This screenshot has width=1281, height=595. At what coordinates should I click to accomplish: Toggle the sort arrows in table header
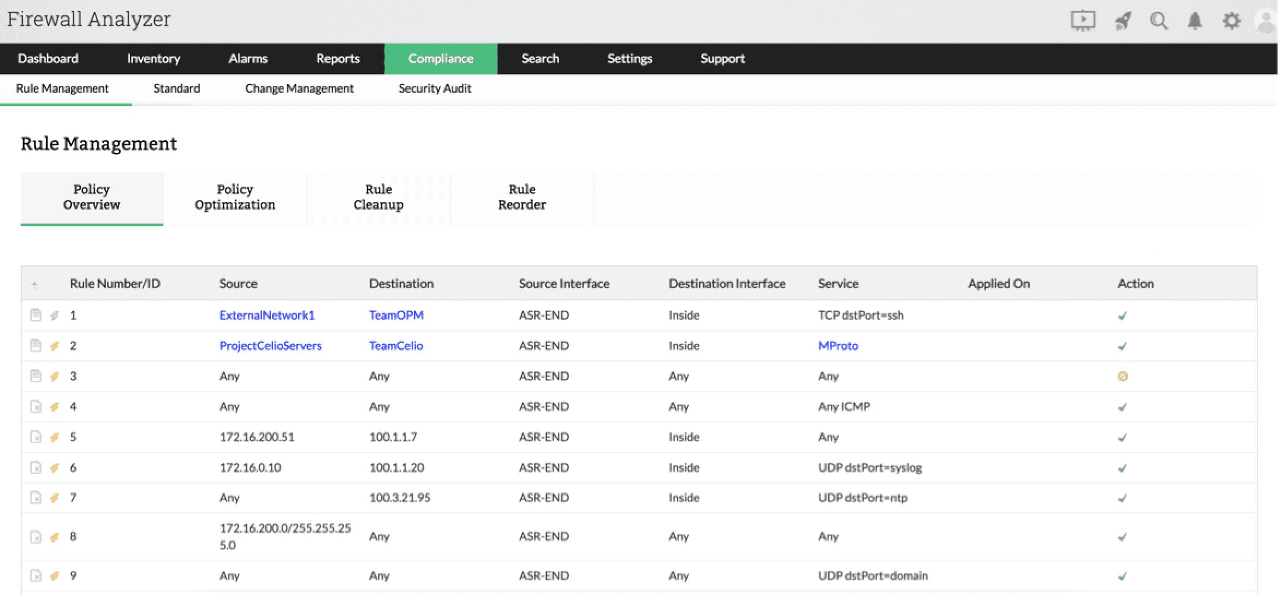coord(34,284)
